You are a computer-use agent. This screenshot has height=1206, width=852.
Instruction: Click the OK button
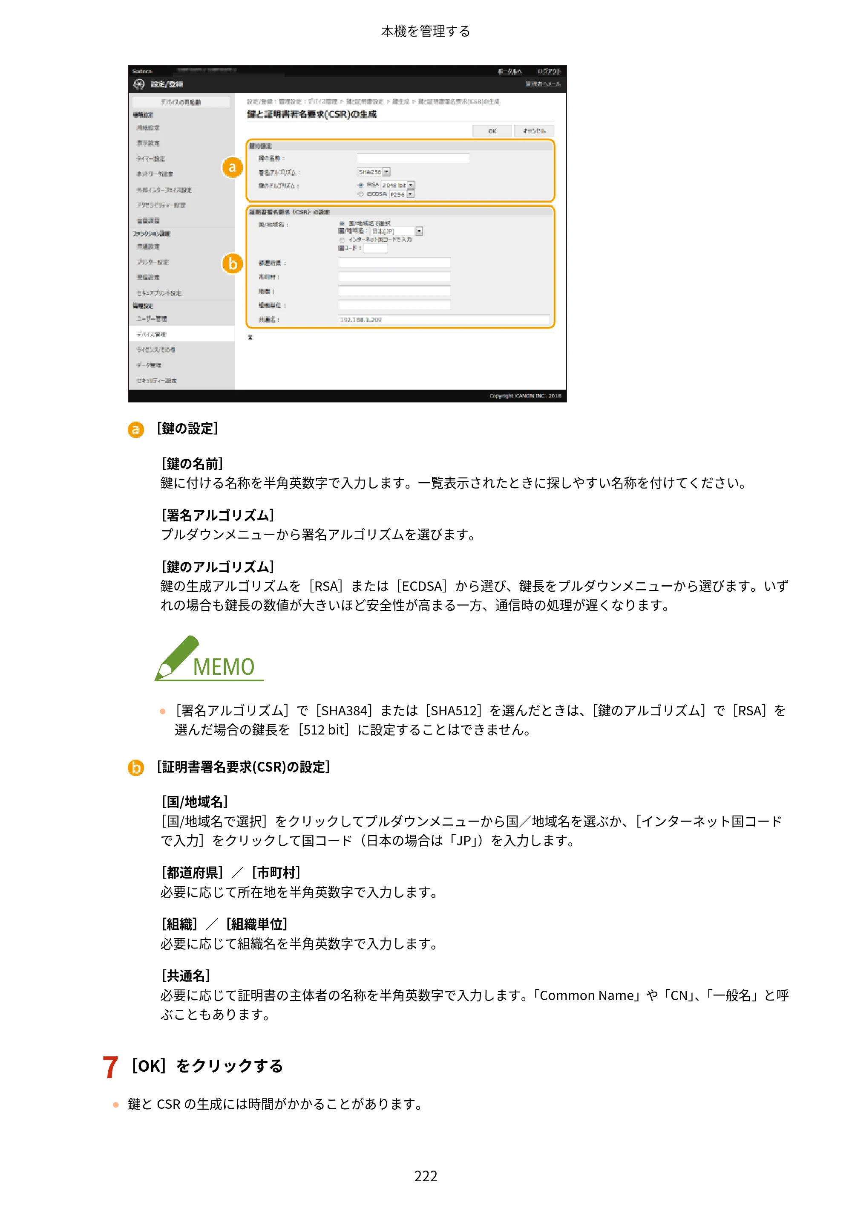click(492, 131)
